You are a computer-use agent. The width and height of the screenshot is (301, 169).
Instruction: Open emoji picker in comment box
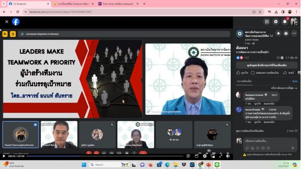pyautogui.click(x=258, y=148)
